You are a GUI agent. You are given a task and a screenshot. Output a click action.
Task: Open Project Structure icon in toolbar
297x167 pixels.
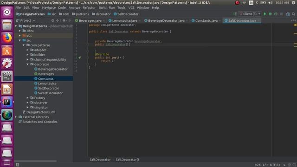[288, 14]
